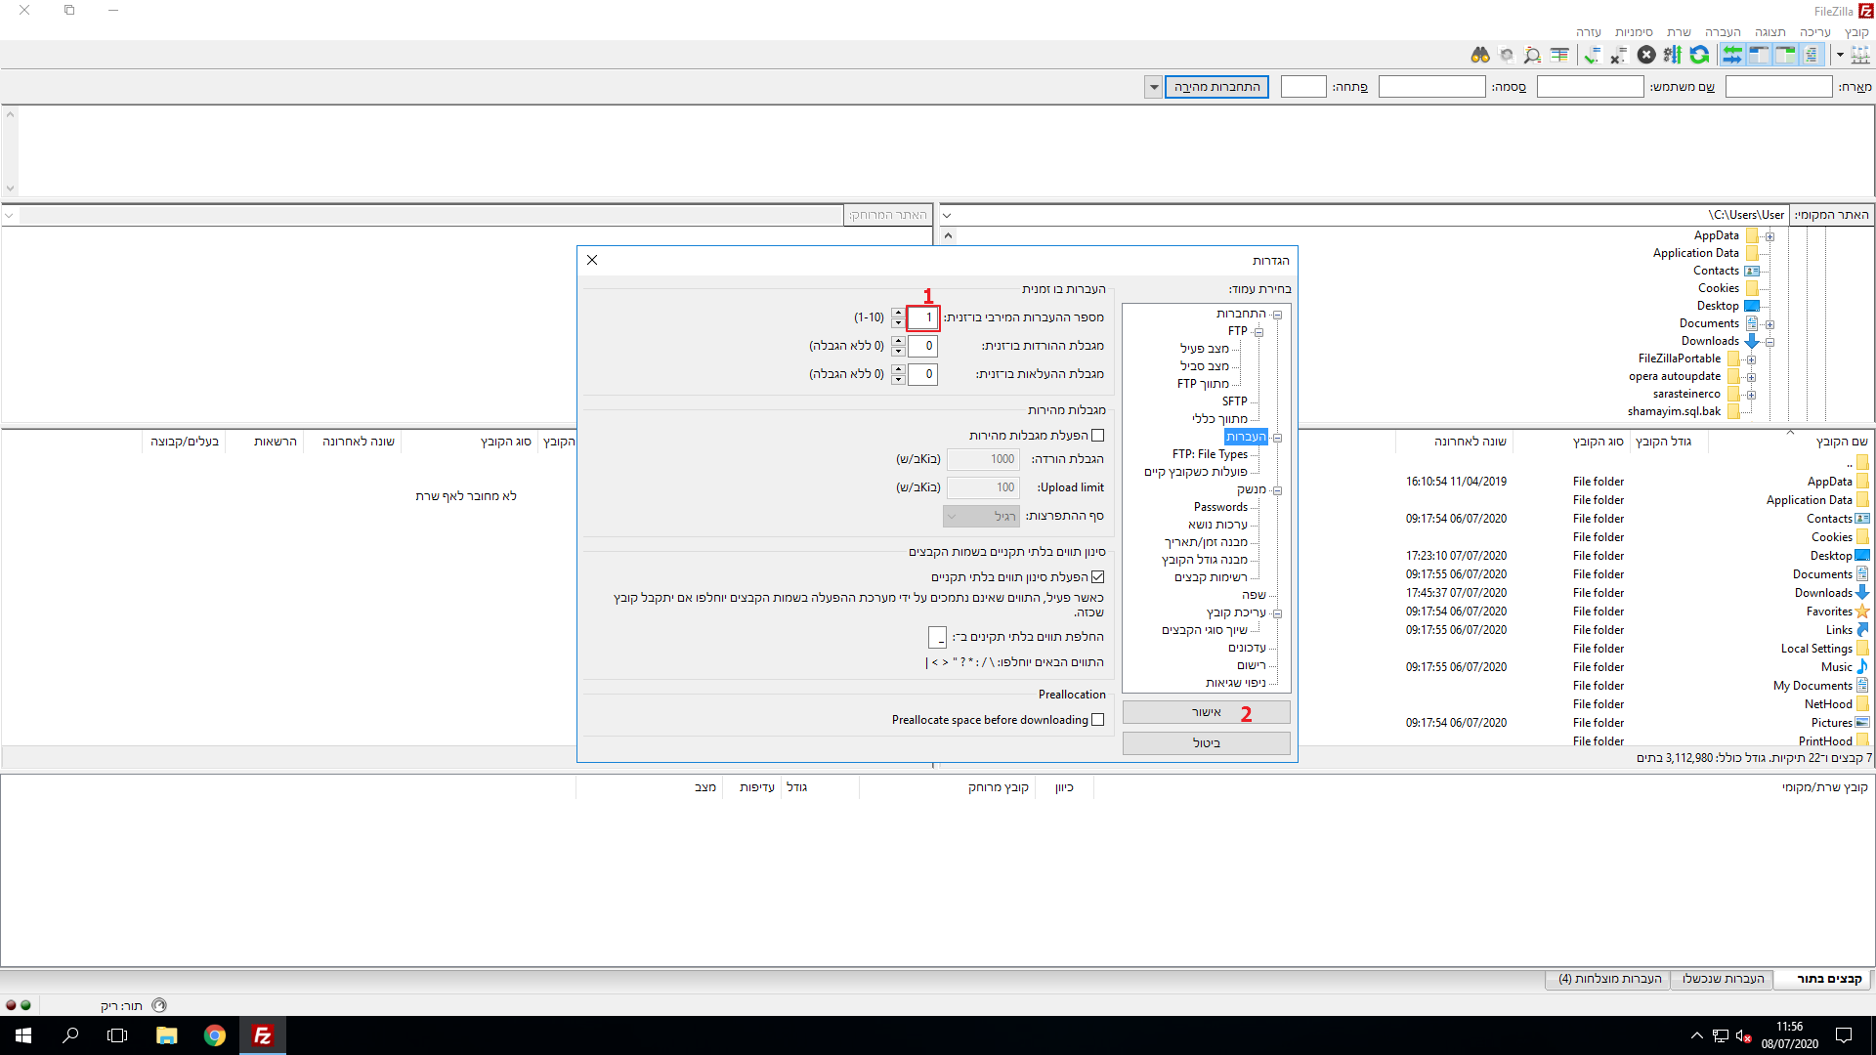Click the Music note icon in file list
This screenshot has height=1055, width=1876.
[1862, 667]
